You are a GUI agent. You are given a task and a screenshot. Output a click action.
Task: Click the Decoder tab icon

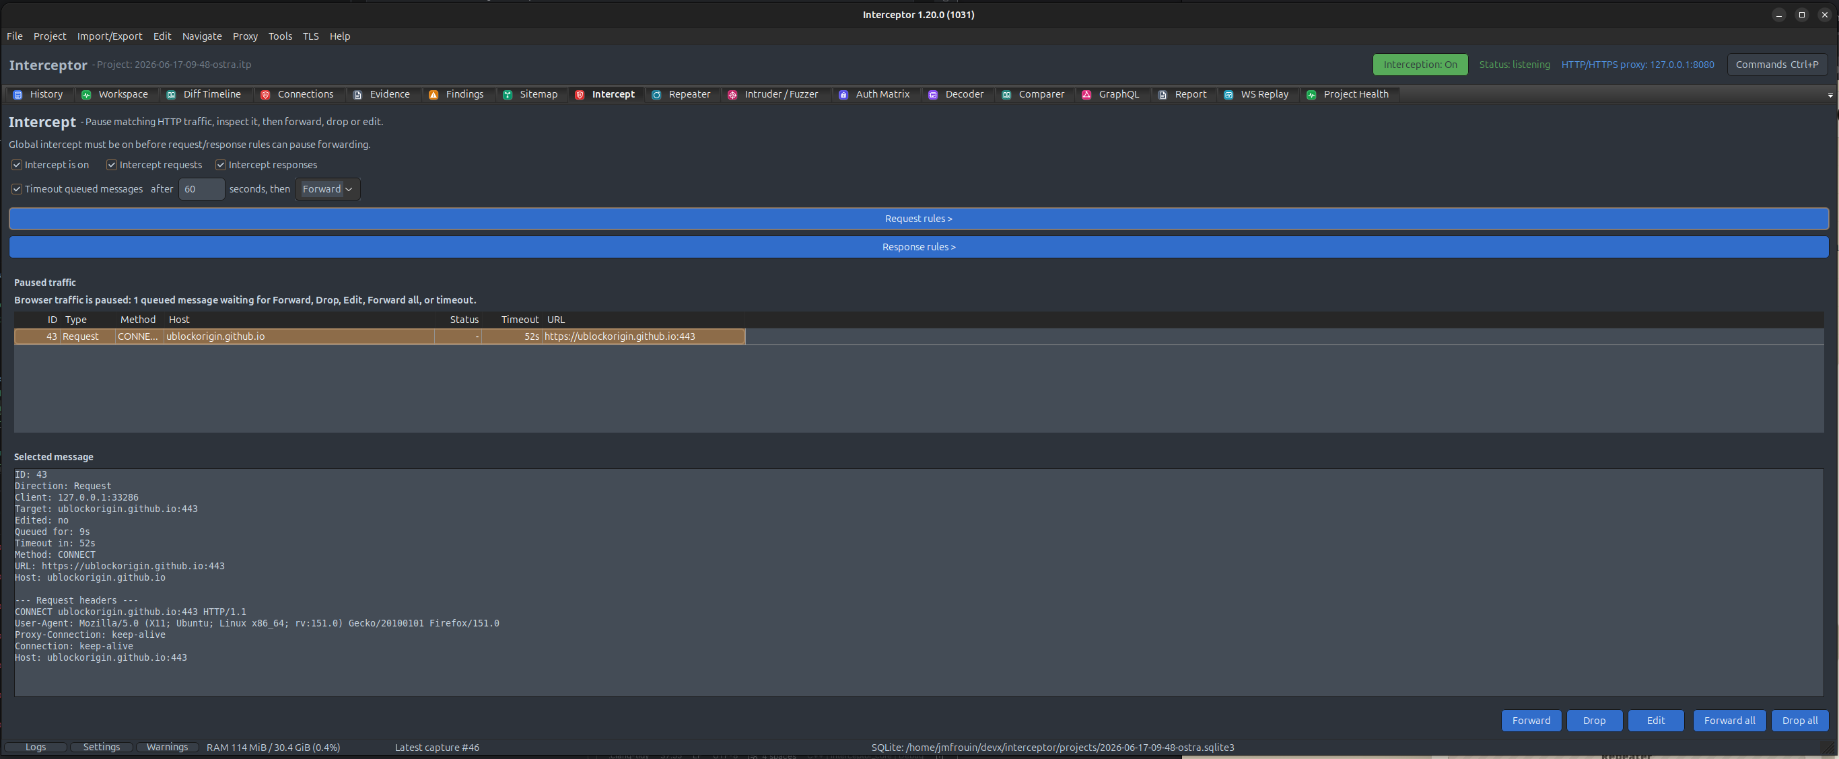933,95
